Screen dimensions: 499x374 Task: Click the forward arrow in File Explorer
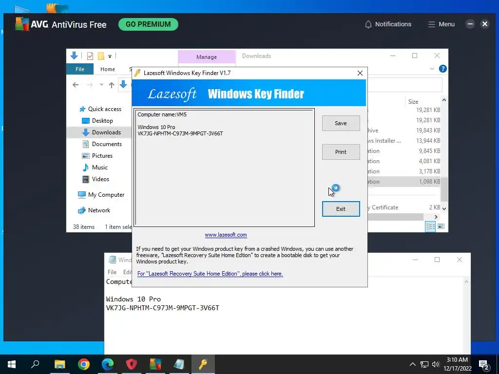(90, 85)
